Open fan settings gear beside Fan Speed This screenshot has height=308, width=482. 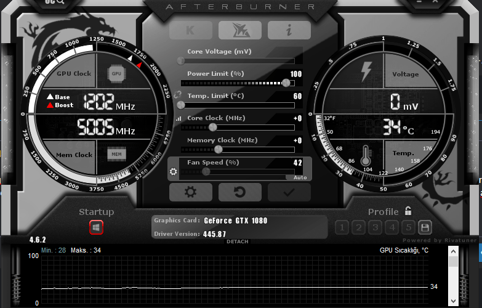pyautogui.click(x=174, y=171)
